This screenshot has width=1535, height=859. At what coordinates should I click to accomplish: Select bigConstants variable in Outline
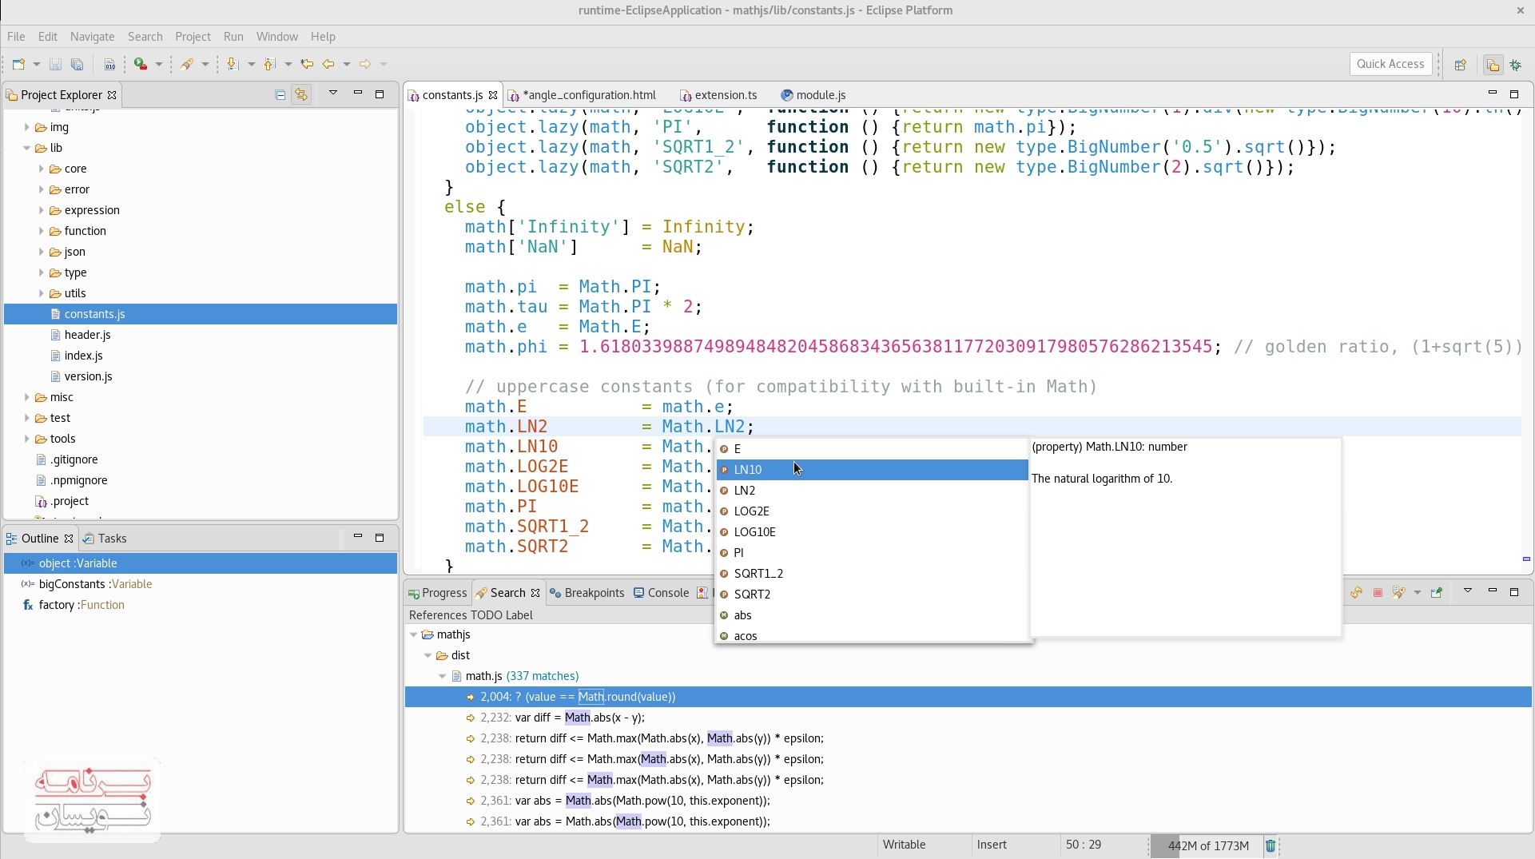pos(95,584)
